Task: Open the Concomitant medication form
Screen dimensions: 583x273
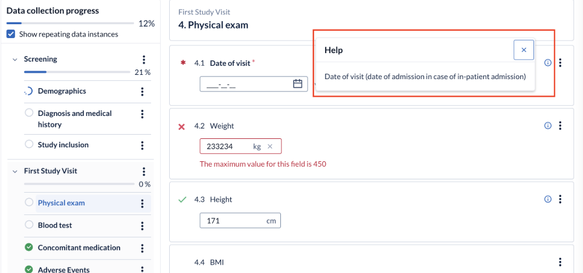Action: coord(79,248)
